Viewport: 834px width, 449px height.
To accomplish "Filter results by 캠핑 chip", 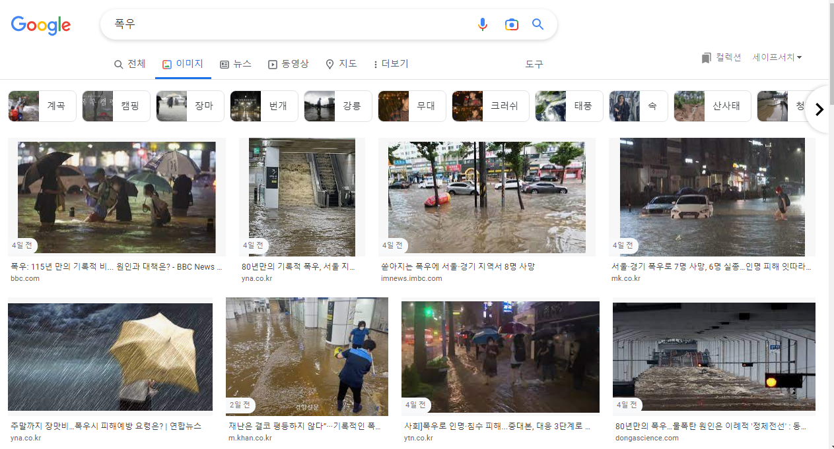I will [x=116, y=106].
